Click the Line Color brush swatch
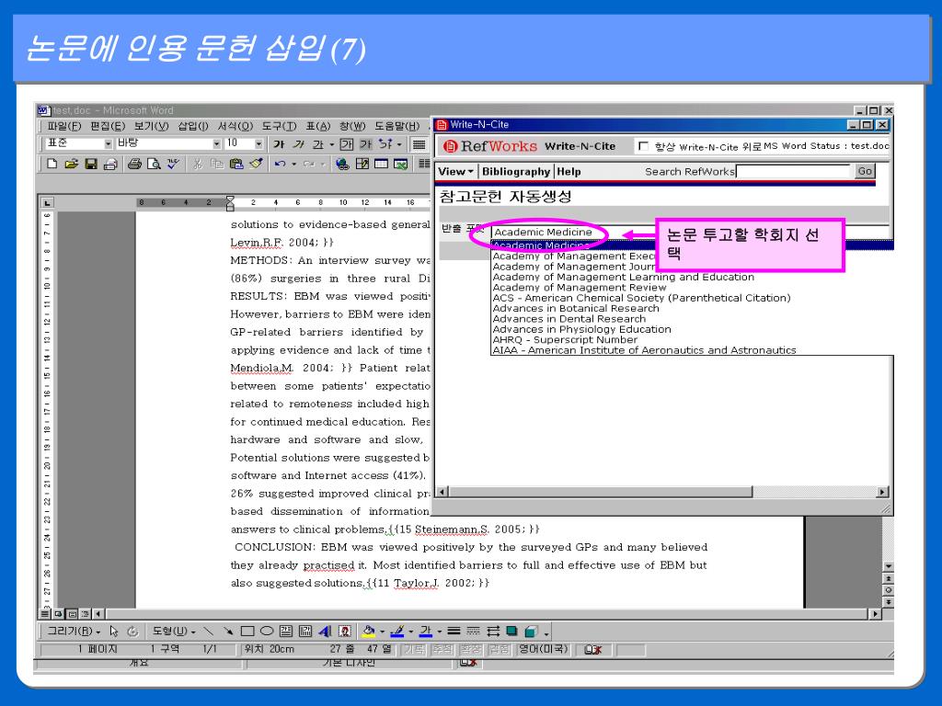942x706 pixels. coord(396,631)
